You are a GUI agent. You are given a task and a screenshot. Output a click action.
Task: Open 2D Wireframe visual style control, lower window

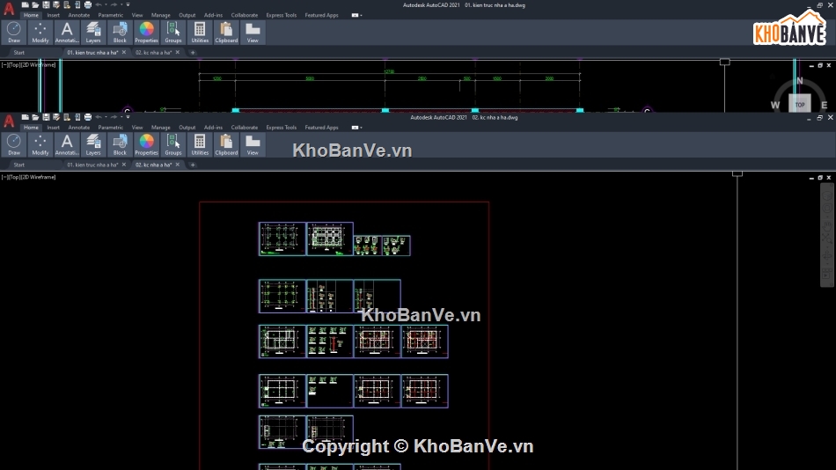coord(40,177)
